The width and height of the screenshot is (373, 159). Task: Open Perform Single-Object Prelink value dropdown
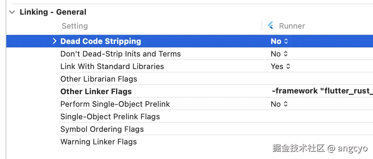coord(279,104)
